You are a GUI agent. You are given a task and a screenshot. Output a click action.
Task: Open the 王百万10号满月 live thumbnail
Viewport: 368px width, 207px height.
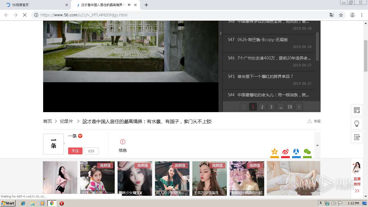pyautogui.click(x=210, y=178)
